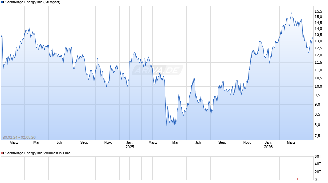Click the 'Jan. 2025' time axis label

point(130,145)
